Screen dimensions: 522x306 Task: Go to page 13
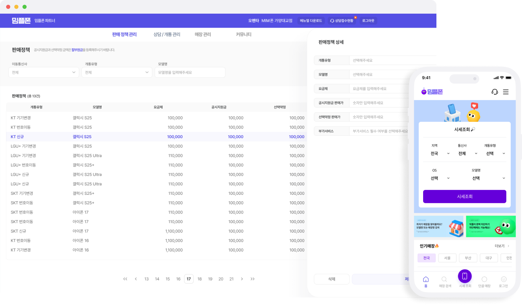coord(147,279)
